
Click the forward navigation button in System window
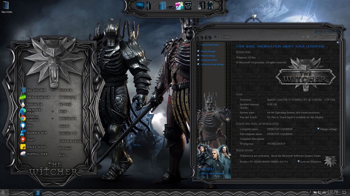(x=208, y=37)
